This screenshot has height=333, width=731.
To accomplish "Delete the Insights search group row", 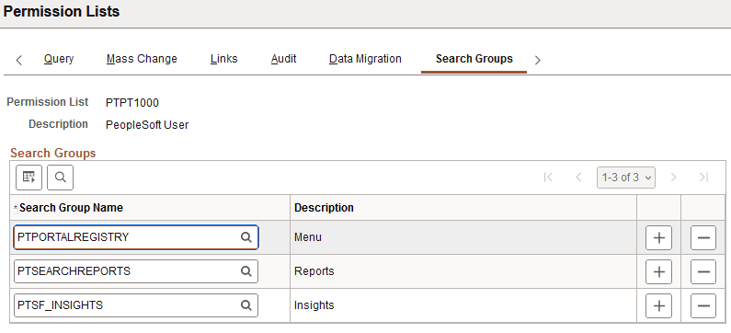I will coord(703,305).
